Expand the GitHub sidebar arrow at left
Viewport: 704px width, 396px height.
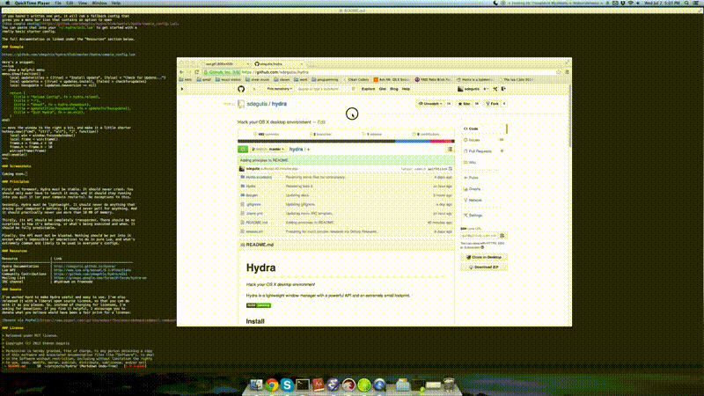[182, 89]
